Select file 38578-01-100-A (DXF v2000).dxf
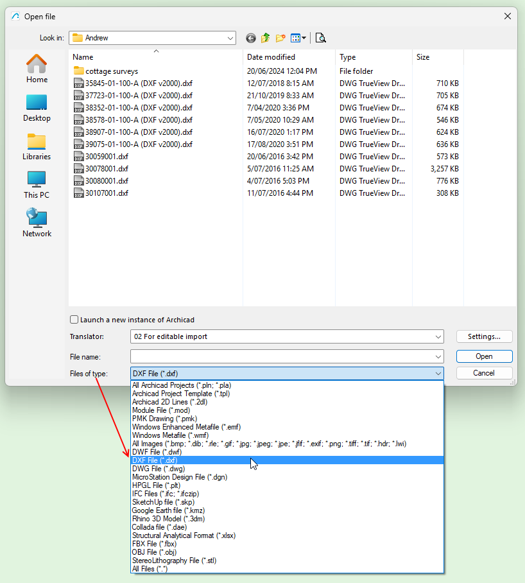Image resolution: width=525 pixels, height=583 pixels. click(x=133, y=120)
